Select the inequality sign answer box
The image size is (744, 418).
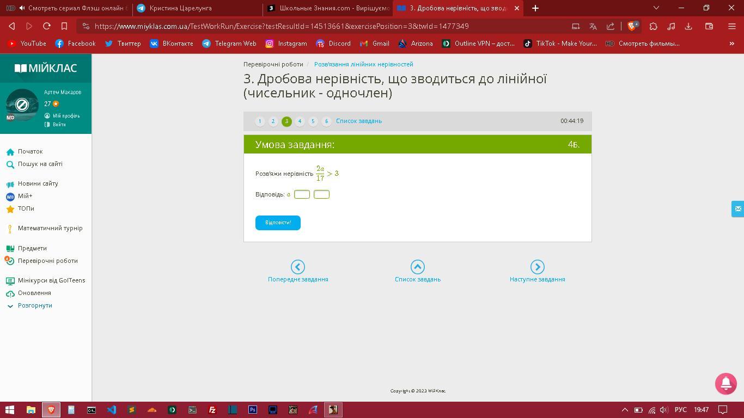click(302, 194)
